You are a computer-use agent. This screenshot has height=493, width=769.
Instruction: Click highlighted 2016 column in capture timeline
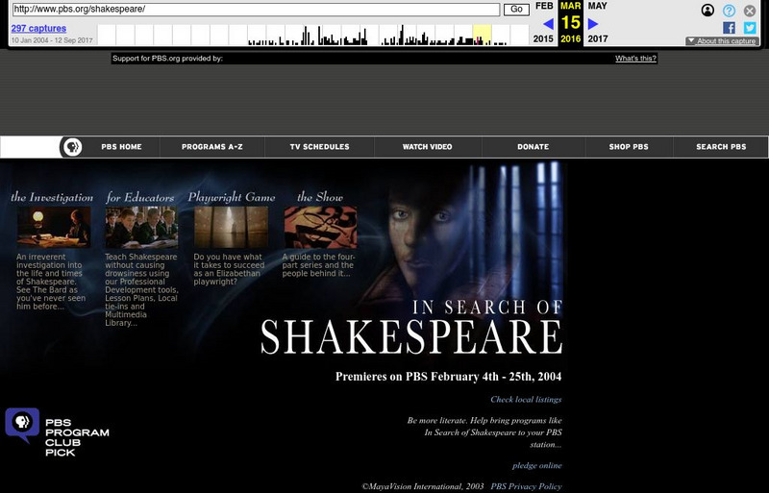coord(483,35)
